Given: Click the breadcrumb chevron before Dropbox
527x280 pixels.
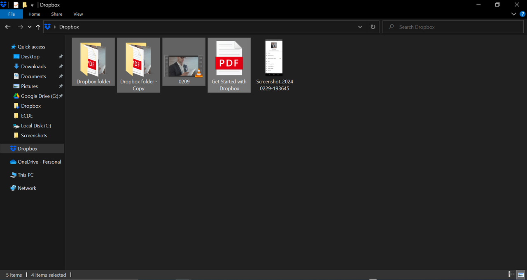Looking at the screenshot, I should point(55,27).
